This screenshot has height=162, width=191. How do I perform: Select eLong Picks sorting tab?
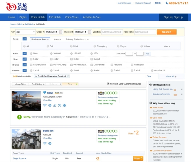tap(20, 84)
